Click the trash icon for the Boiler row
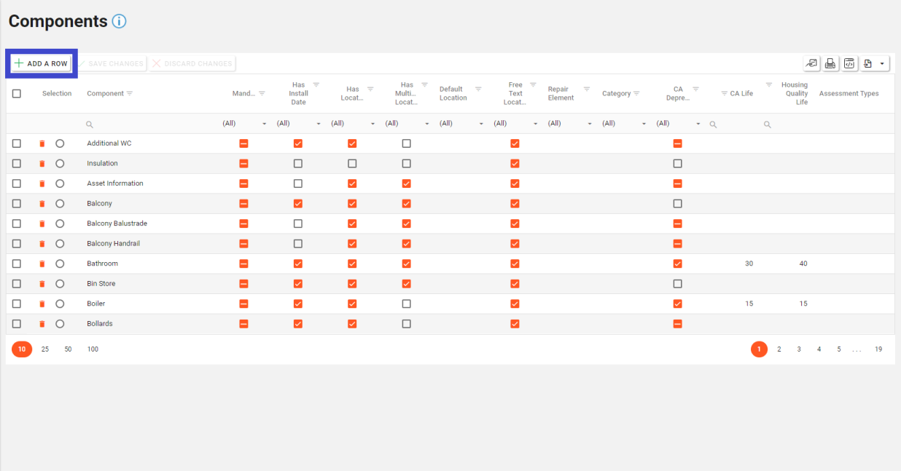Image resolution: width=901 pixels, height=471 pixels. (x=42, y=304)
